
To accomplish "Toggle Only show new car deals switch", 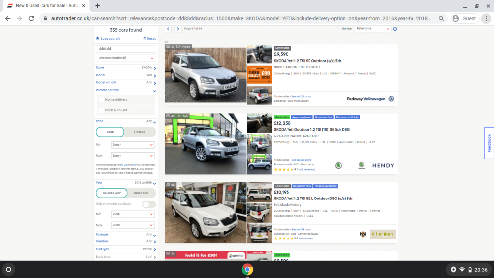I will click(x=149, y=204).
